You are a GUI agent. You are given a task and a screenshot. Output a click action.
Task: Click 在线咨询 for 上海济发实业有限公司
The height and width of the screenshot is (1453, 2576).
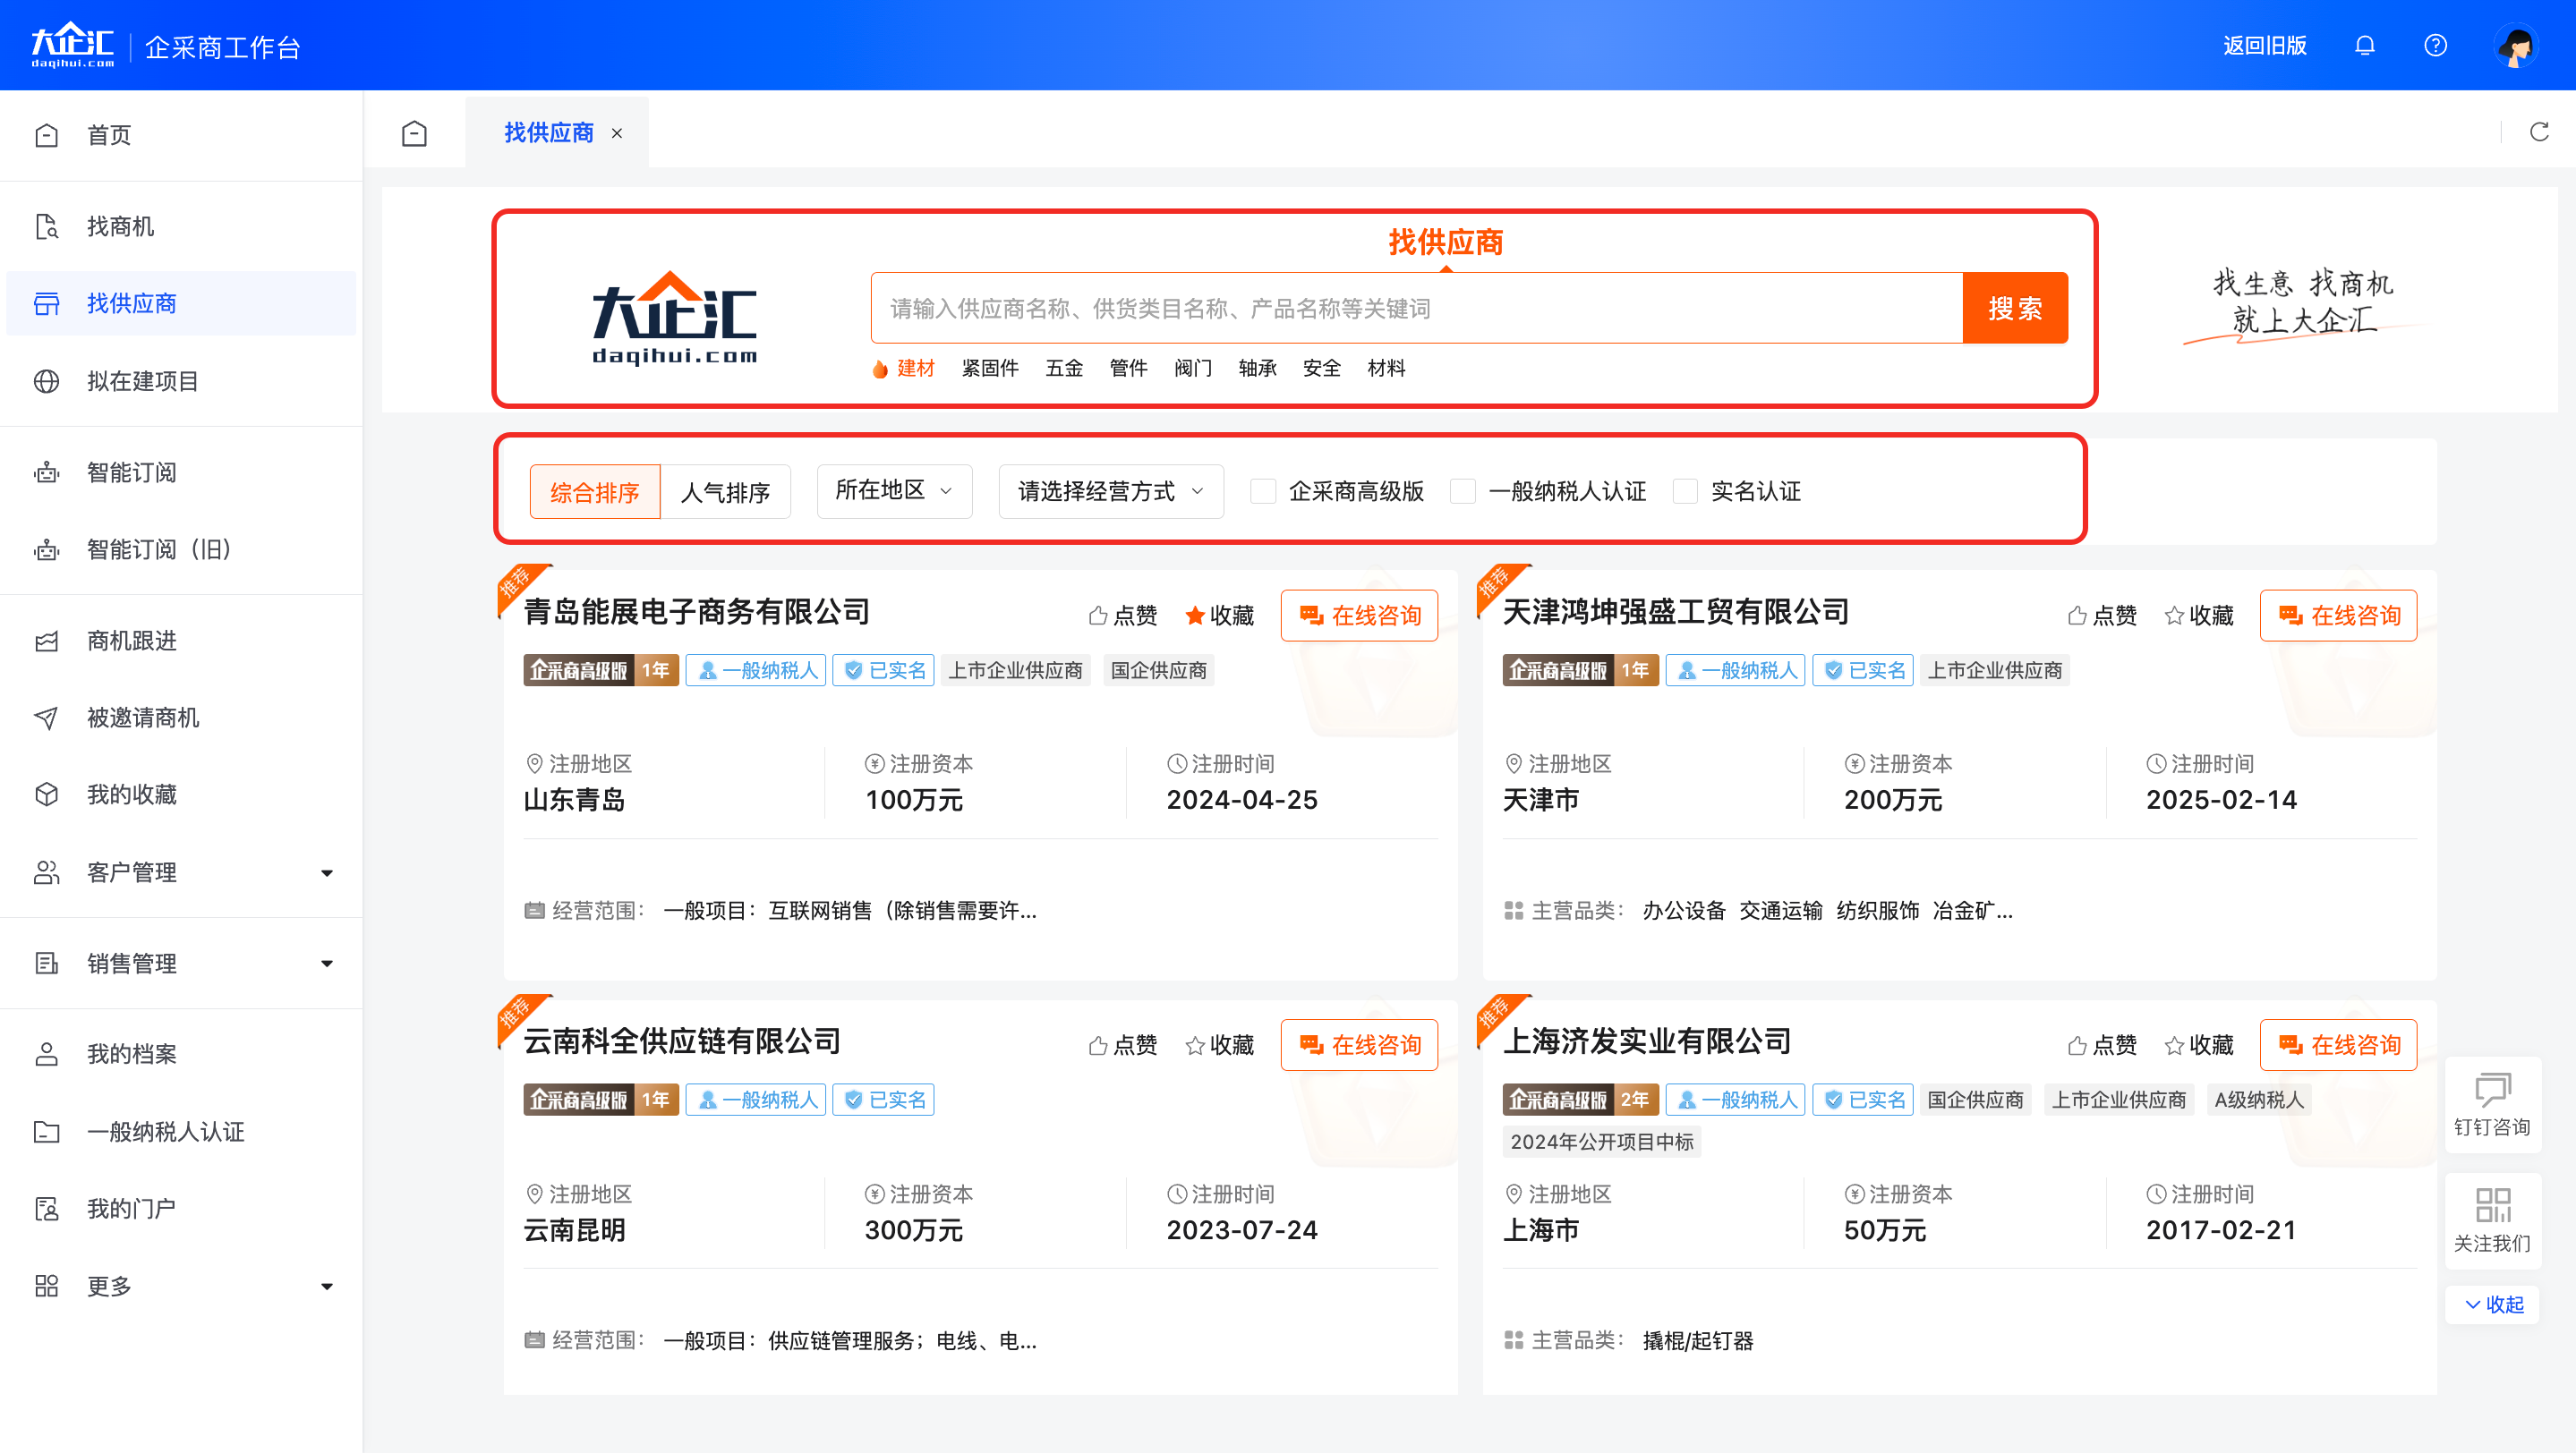(x=2338, y=1045)
